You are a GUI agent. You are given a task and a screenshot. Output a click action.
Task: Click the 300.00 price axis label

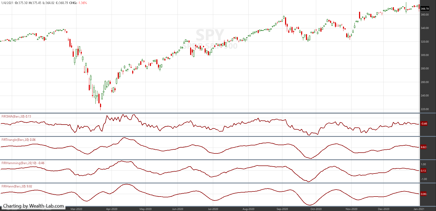425,55
